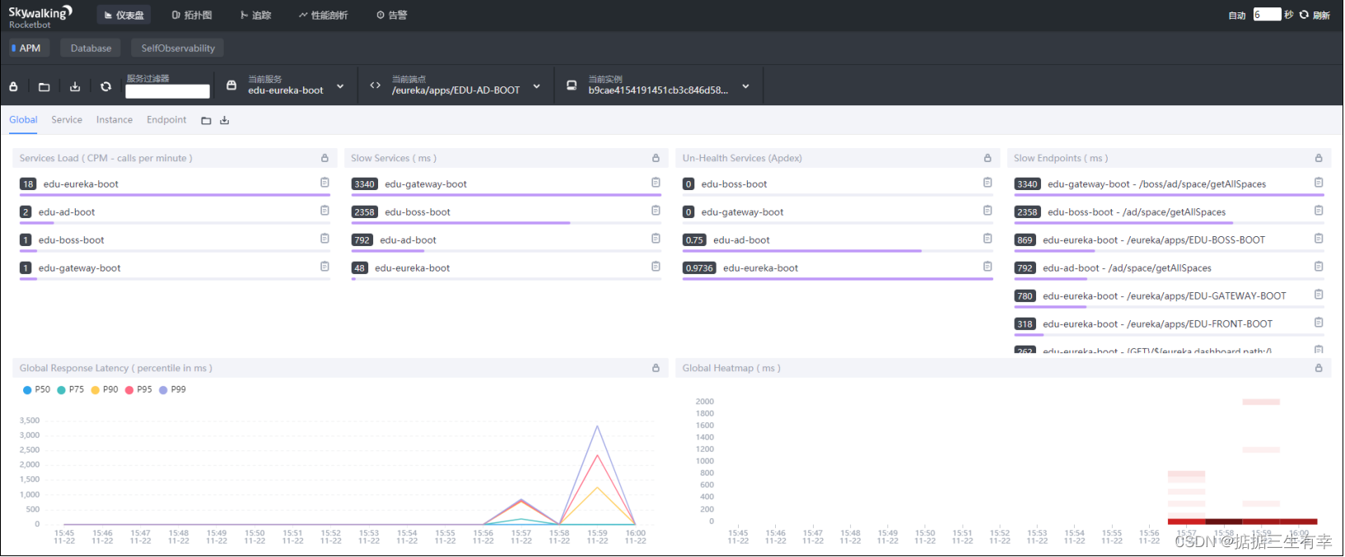The image size is (1345, 557).
Task: Copy the EDU-GATEWAY-BOOT slow endpoint entry
Action: pos(1319,295)
